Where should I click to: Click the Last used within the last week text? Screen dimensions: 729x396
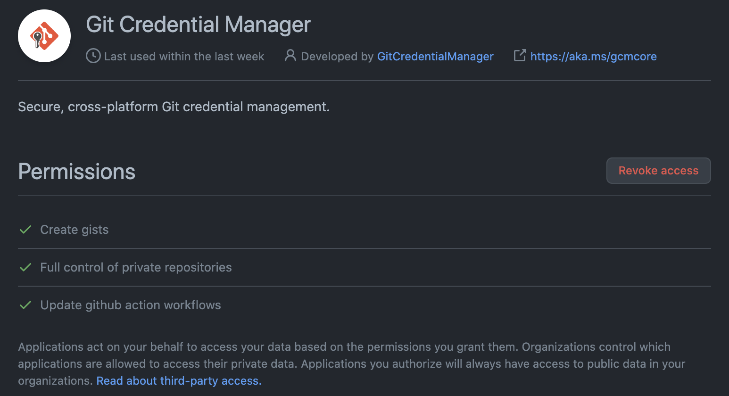pyautogui.click(x=184, y=57)
